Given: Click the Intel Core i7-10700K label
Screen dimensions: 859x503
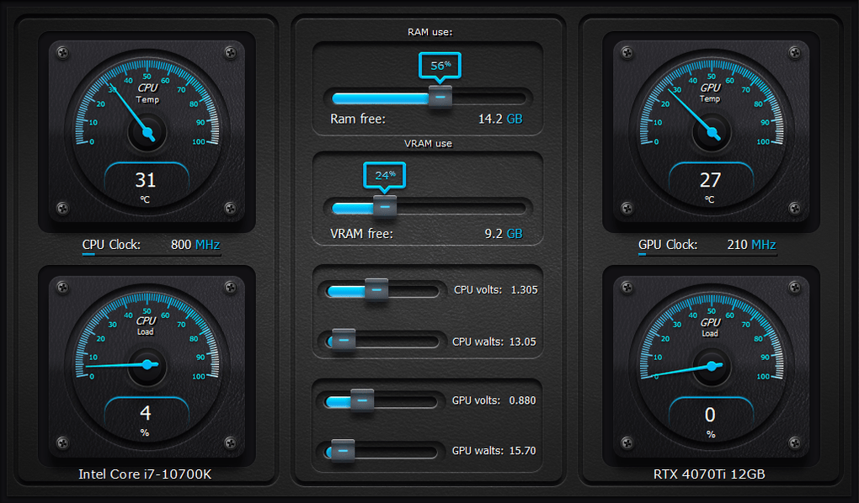Looking at the screenshot, I should pos(145,474).
